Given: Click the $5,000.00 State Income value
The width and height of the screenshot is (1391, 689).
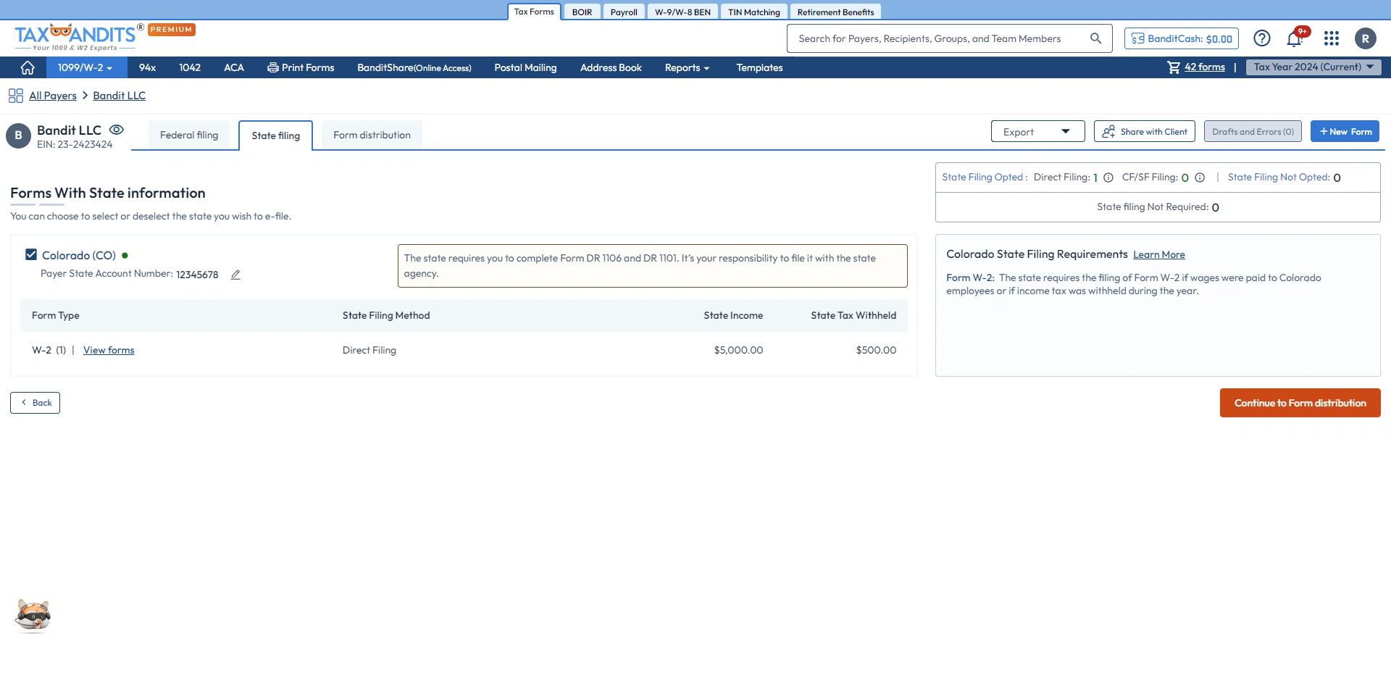Looking at the screenshot, I should click(738, 350).
